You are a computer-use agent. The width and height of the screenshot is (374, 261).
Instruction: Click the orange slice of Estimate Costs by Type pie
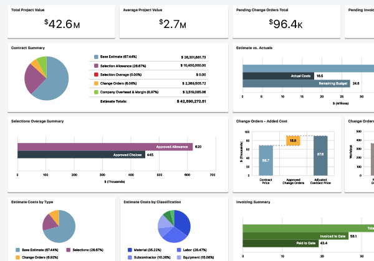pos(55,215)
